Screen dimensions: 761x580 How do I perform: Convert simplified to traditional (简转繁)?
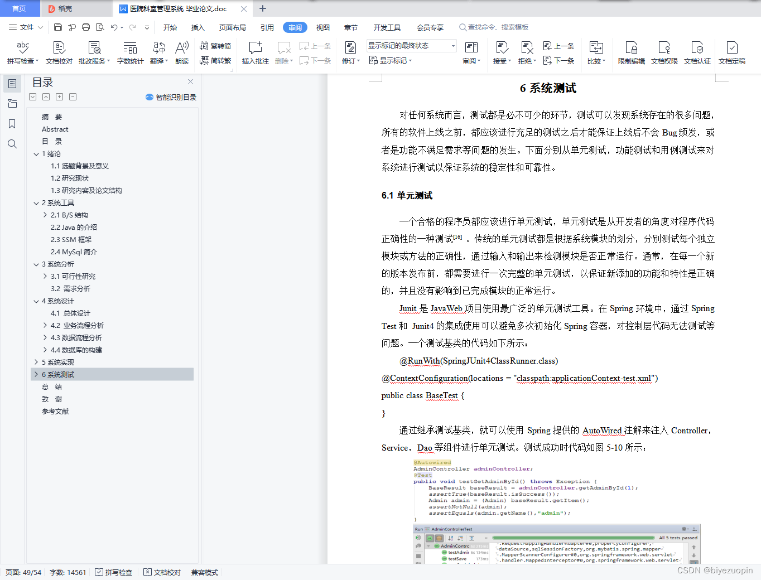[x=215, y=60]
